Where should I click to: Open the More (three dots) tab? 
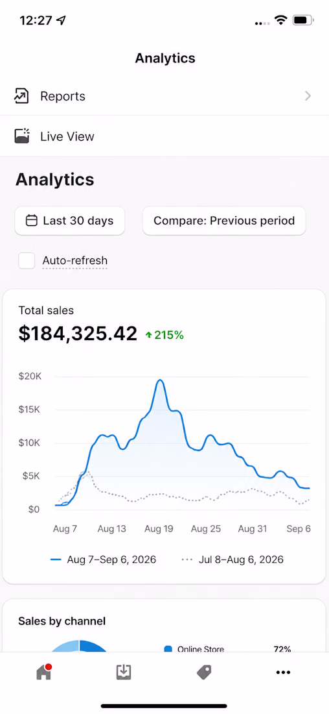283,672
